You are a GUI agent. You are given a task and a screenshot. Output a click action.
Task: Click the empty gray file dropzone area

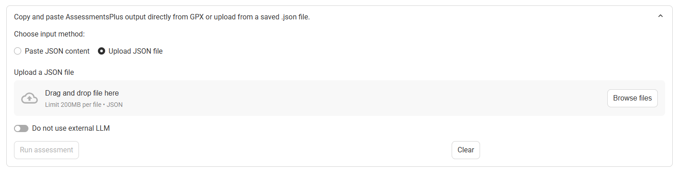[361, 98]
